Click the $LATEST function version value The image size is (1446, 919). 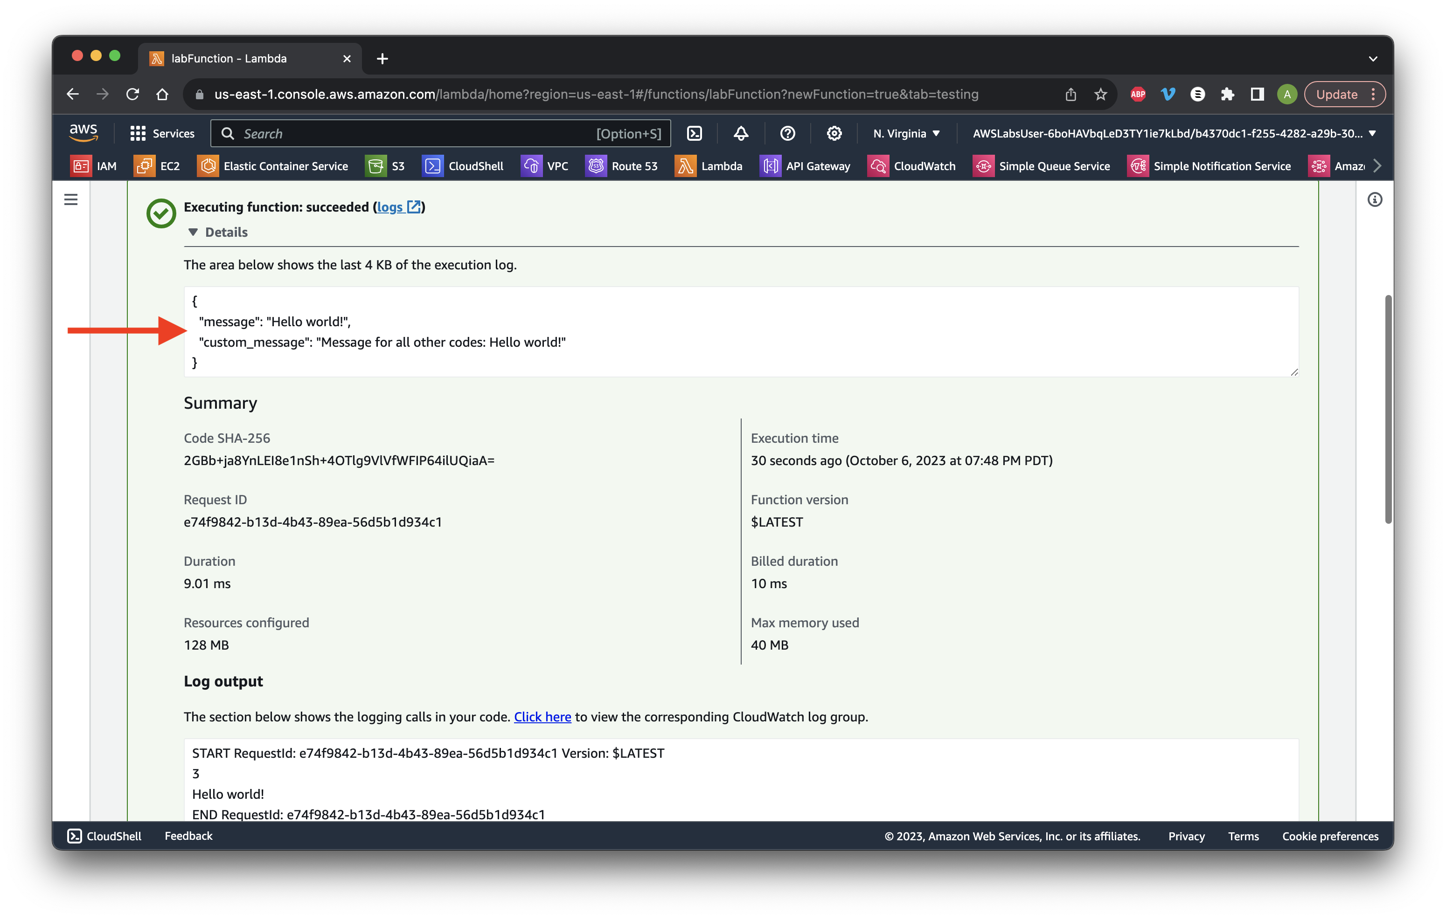777,522
